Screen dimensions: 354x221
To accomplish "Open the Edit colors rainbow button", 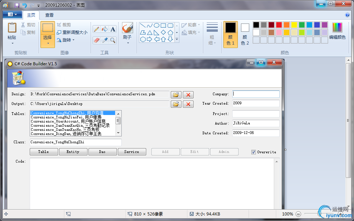I will click(337, 31).
